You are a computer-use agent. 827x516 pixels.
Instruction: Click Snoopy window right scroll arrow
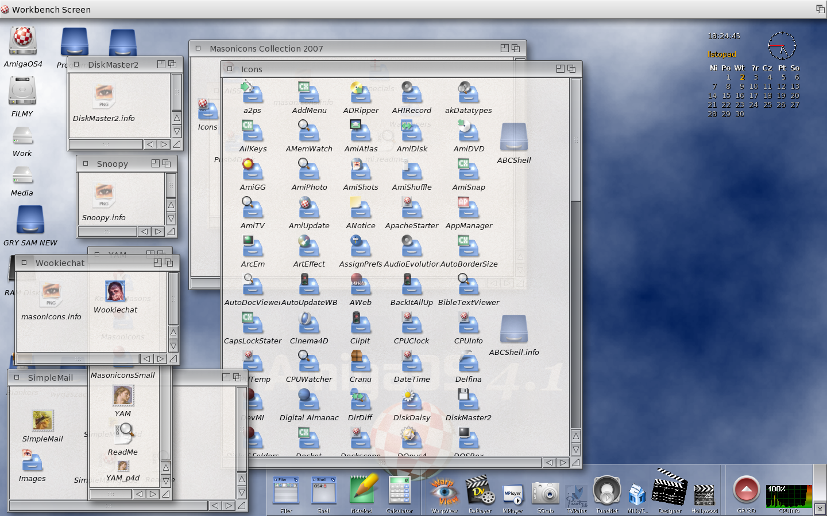[157, 232]
